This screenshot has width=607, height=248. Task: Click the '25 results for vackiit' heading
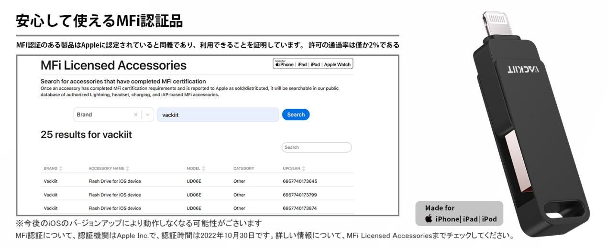tap(86, 134)
